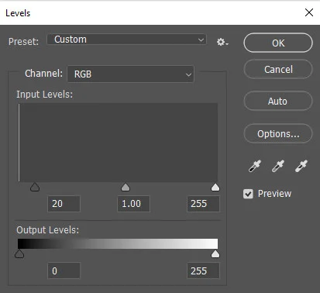
Task: Click the input shadows slider handle
Action: tap(35, 187)
